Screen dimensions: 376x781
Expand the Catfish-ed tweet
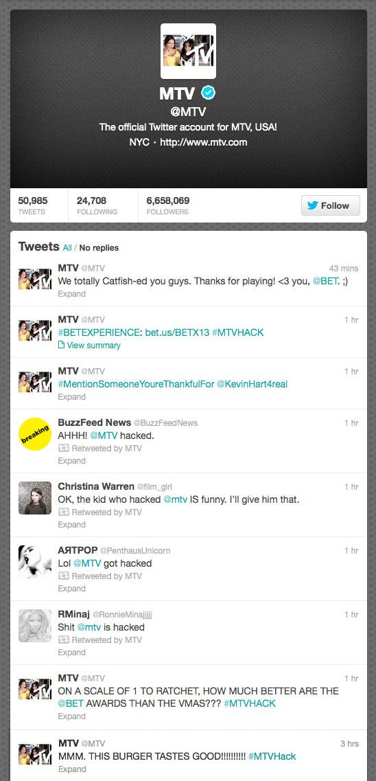71,293
